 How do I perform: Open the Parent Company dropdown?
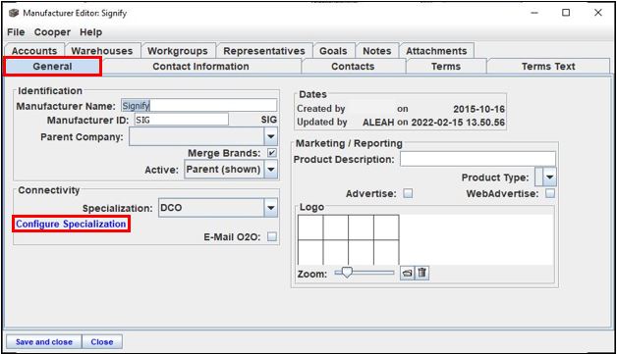pos(271,136)
